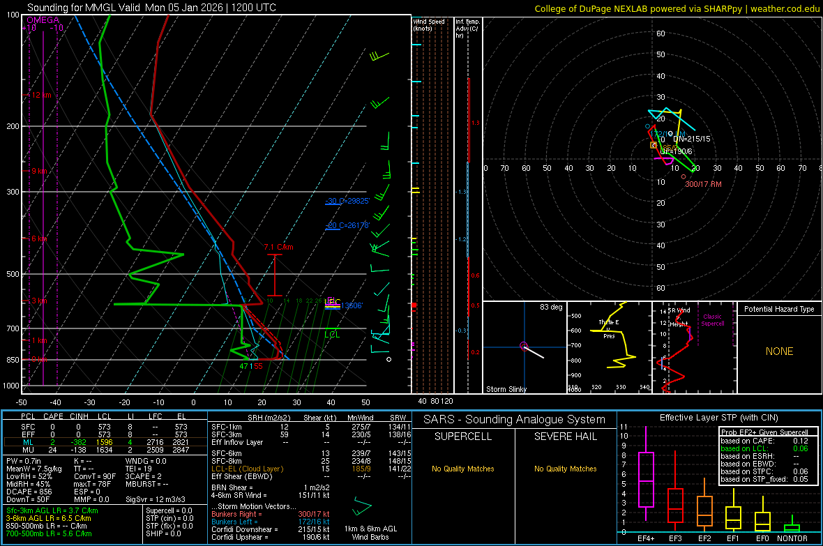Click the TEI = 19 value
Screen dimensions: 823x546
139,469
